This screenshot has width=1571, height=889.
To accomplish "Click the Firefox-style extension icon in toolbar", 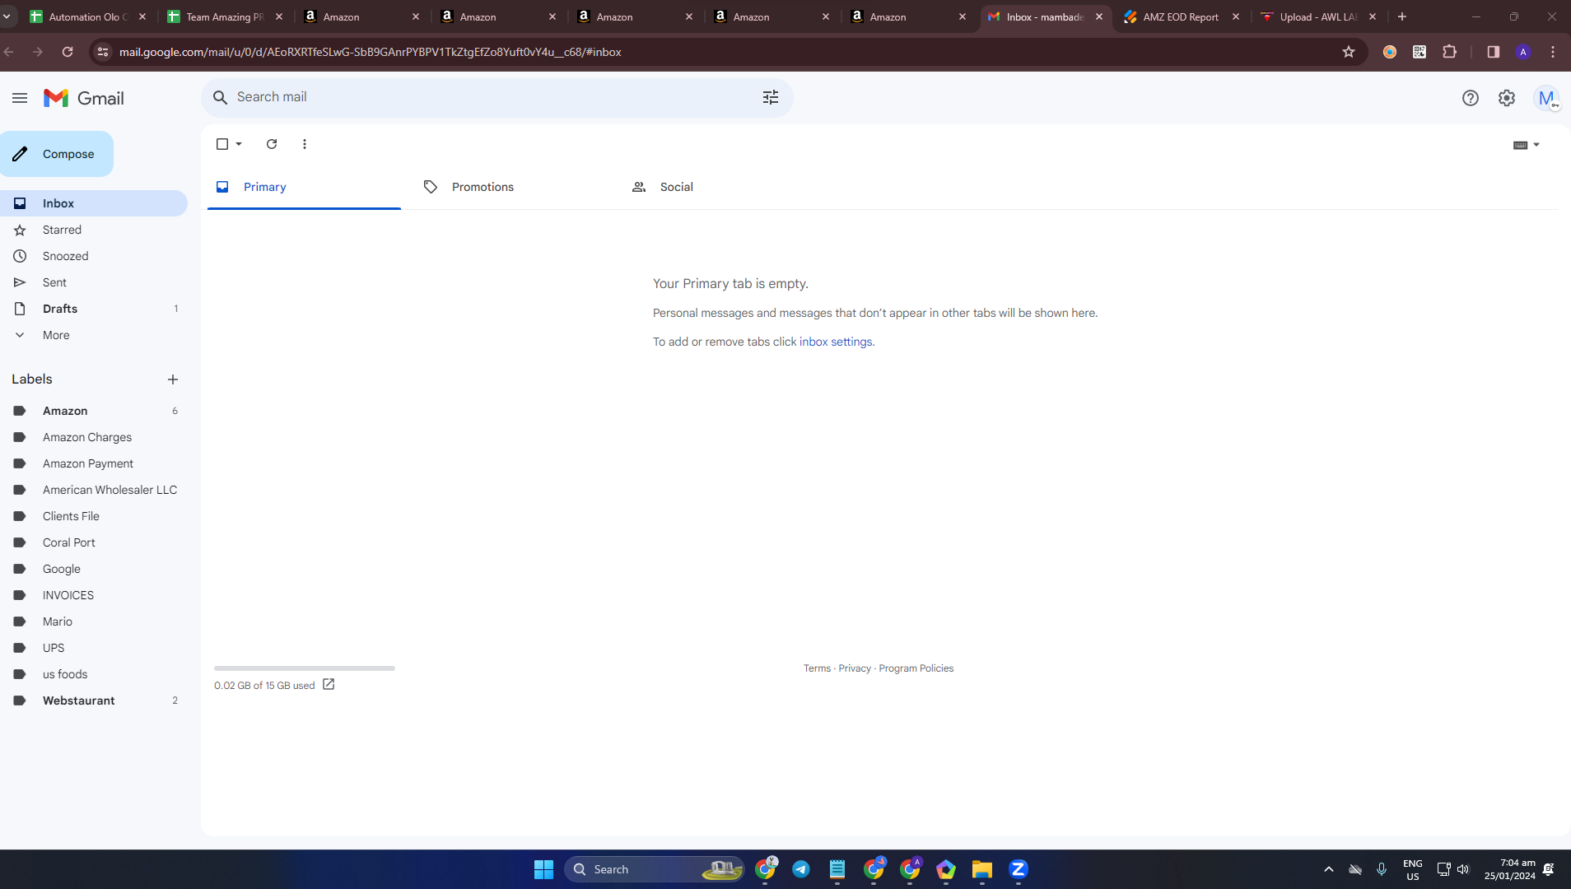I will click(1390, 52).
